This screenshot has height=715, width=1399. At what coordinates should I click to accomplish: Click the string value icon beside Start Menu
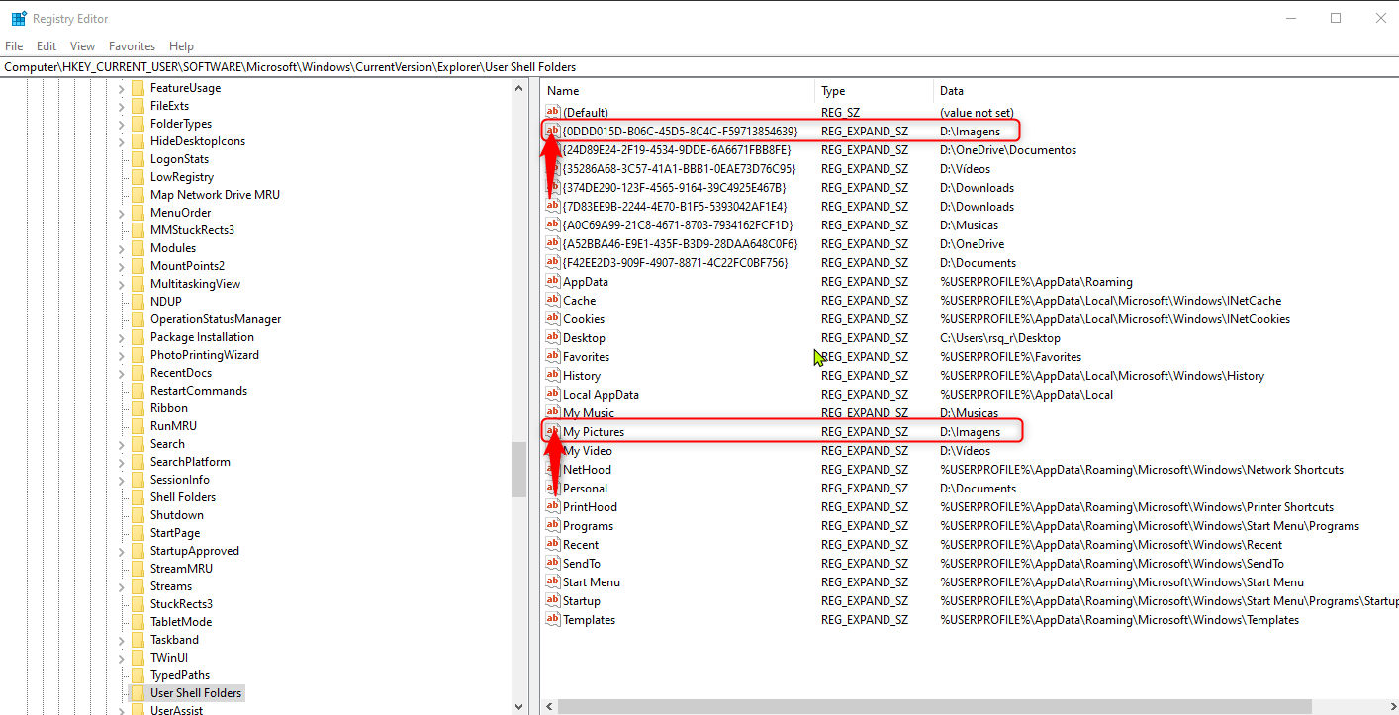point(553,581)
